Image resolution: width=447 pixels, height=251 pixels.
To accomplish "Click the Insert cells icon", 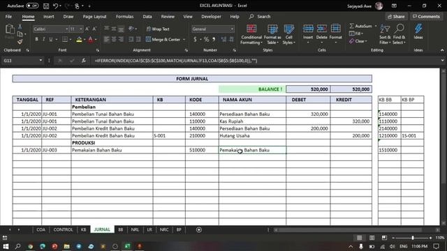I will click(308, 29).
